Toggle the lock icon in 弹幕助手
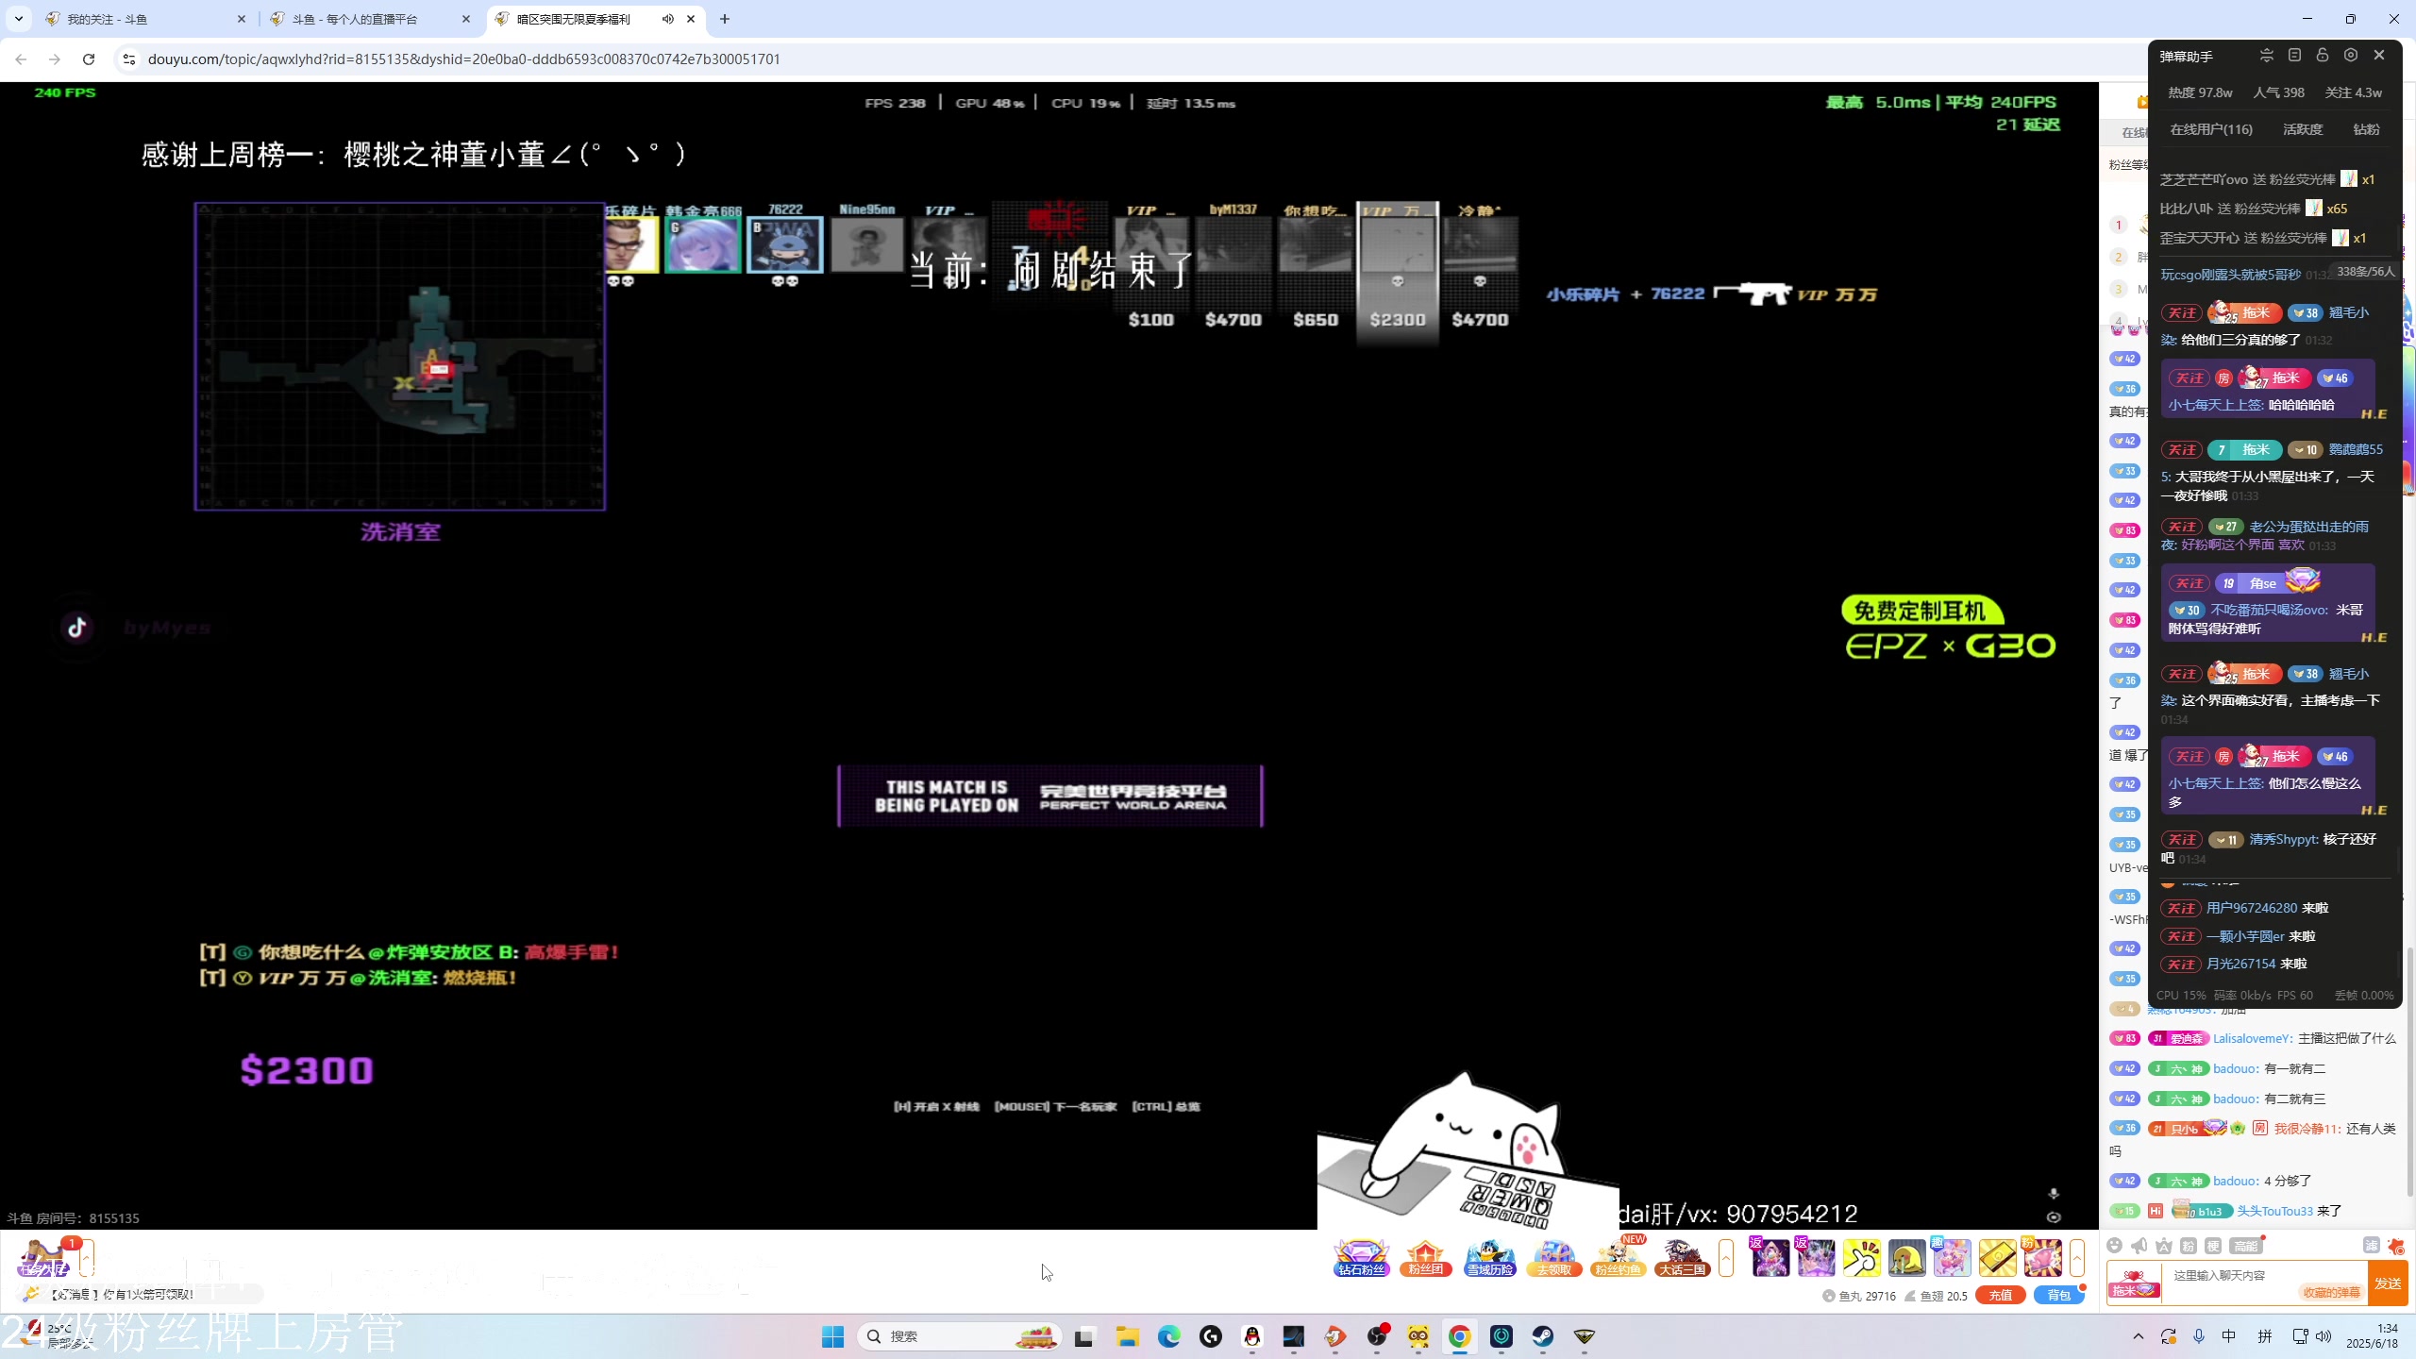 point(2323,56)
